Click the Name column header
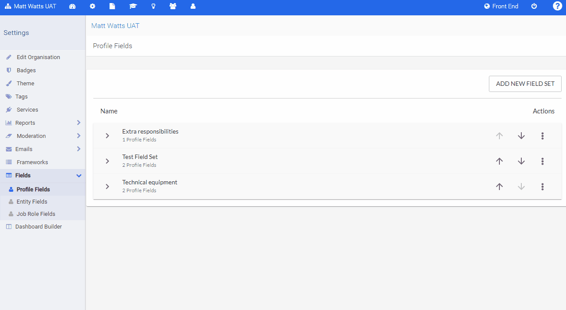Image resolution: width=566 pixels, height=310 pixels. coord(109,111)
